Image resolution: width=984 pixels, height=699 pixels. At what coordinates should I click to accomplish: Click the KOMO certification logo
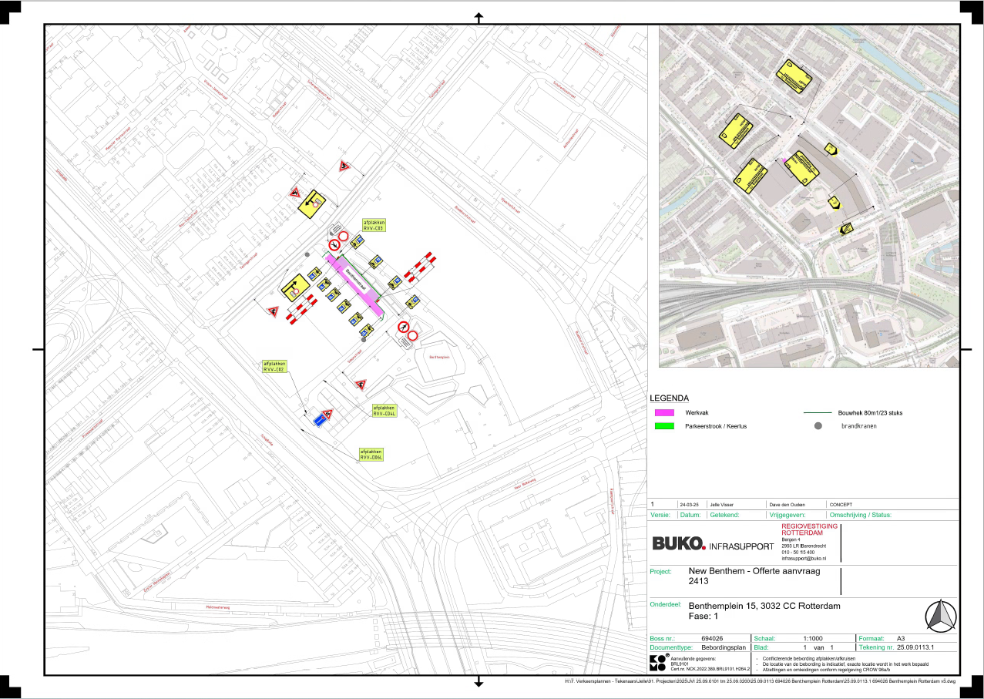657,664
